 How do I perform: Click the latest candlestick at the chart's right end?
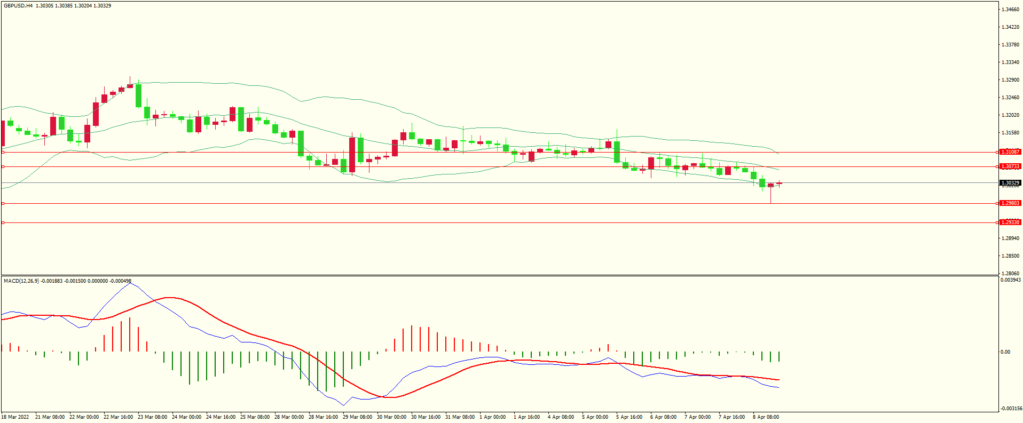[780, 183]
